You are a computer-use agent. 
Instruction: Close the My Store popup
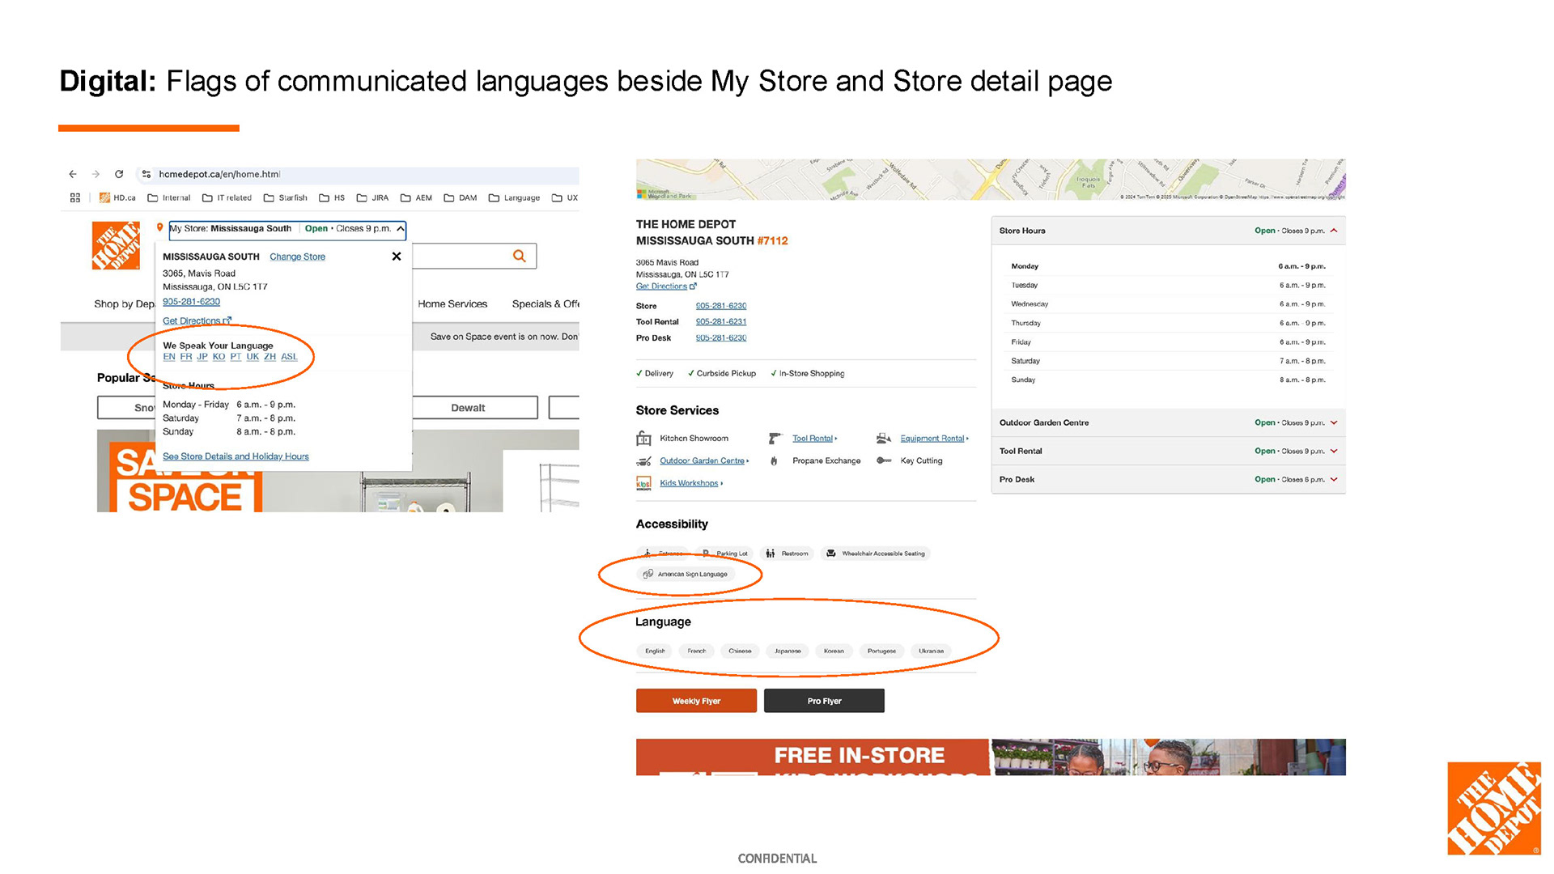click(397, 257)
